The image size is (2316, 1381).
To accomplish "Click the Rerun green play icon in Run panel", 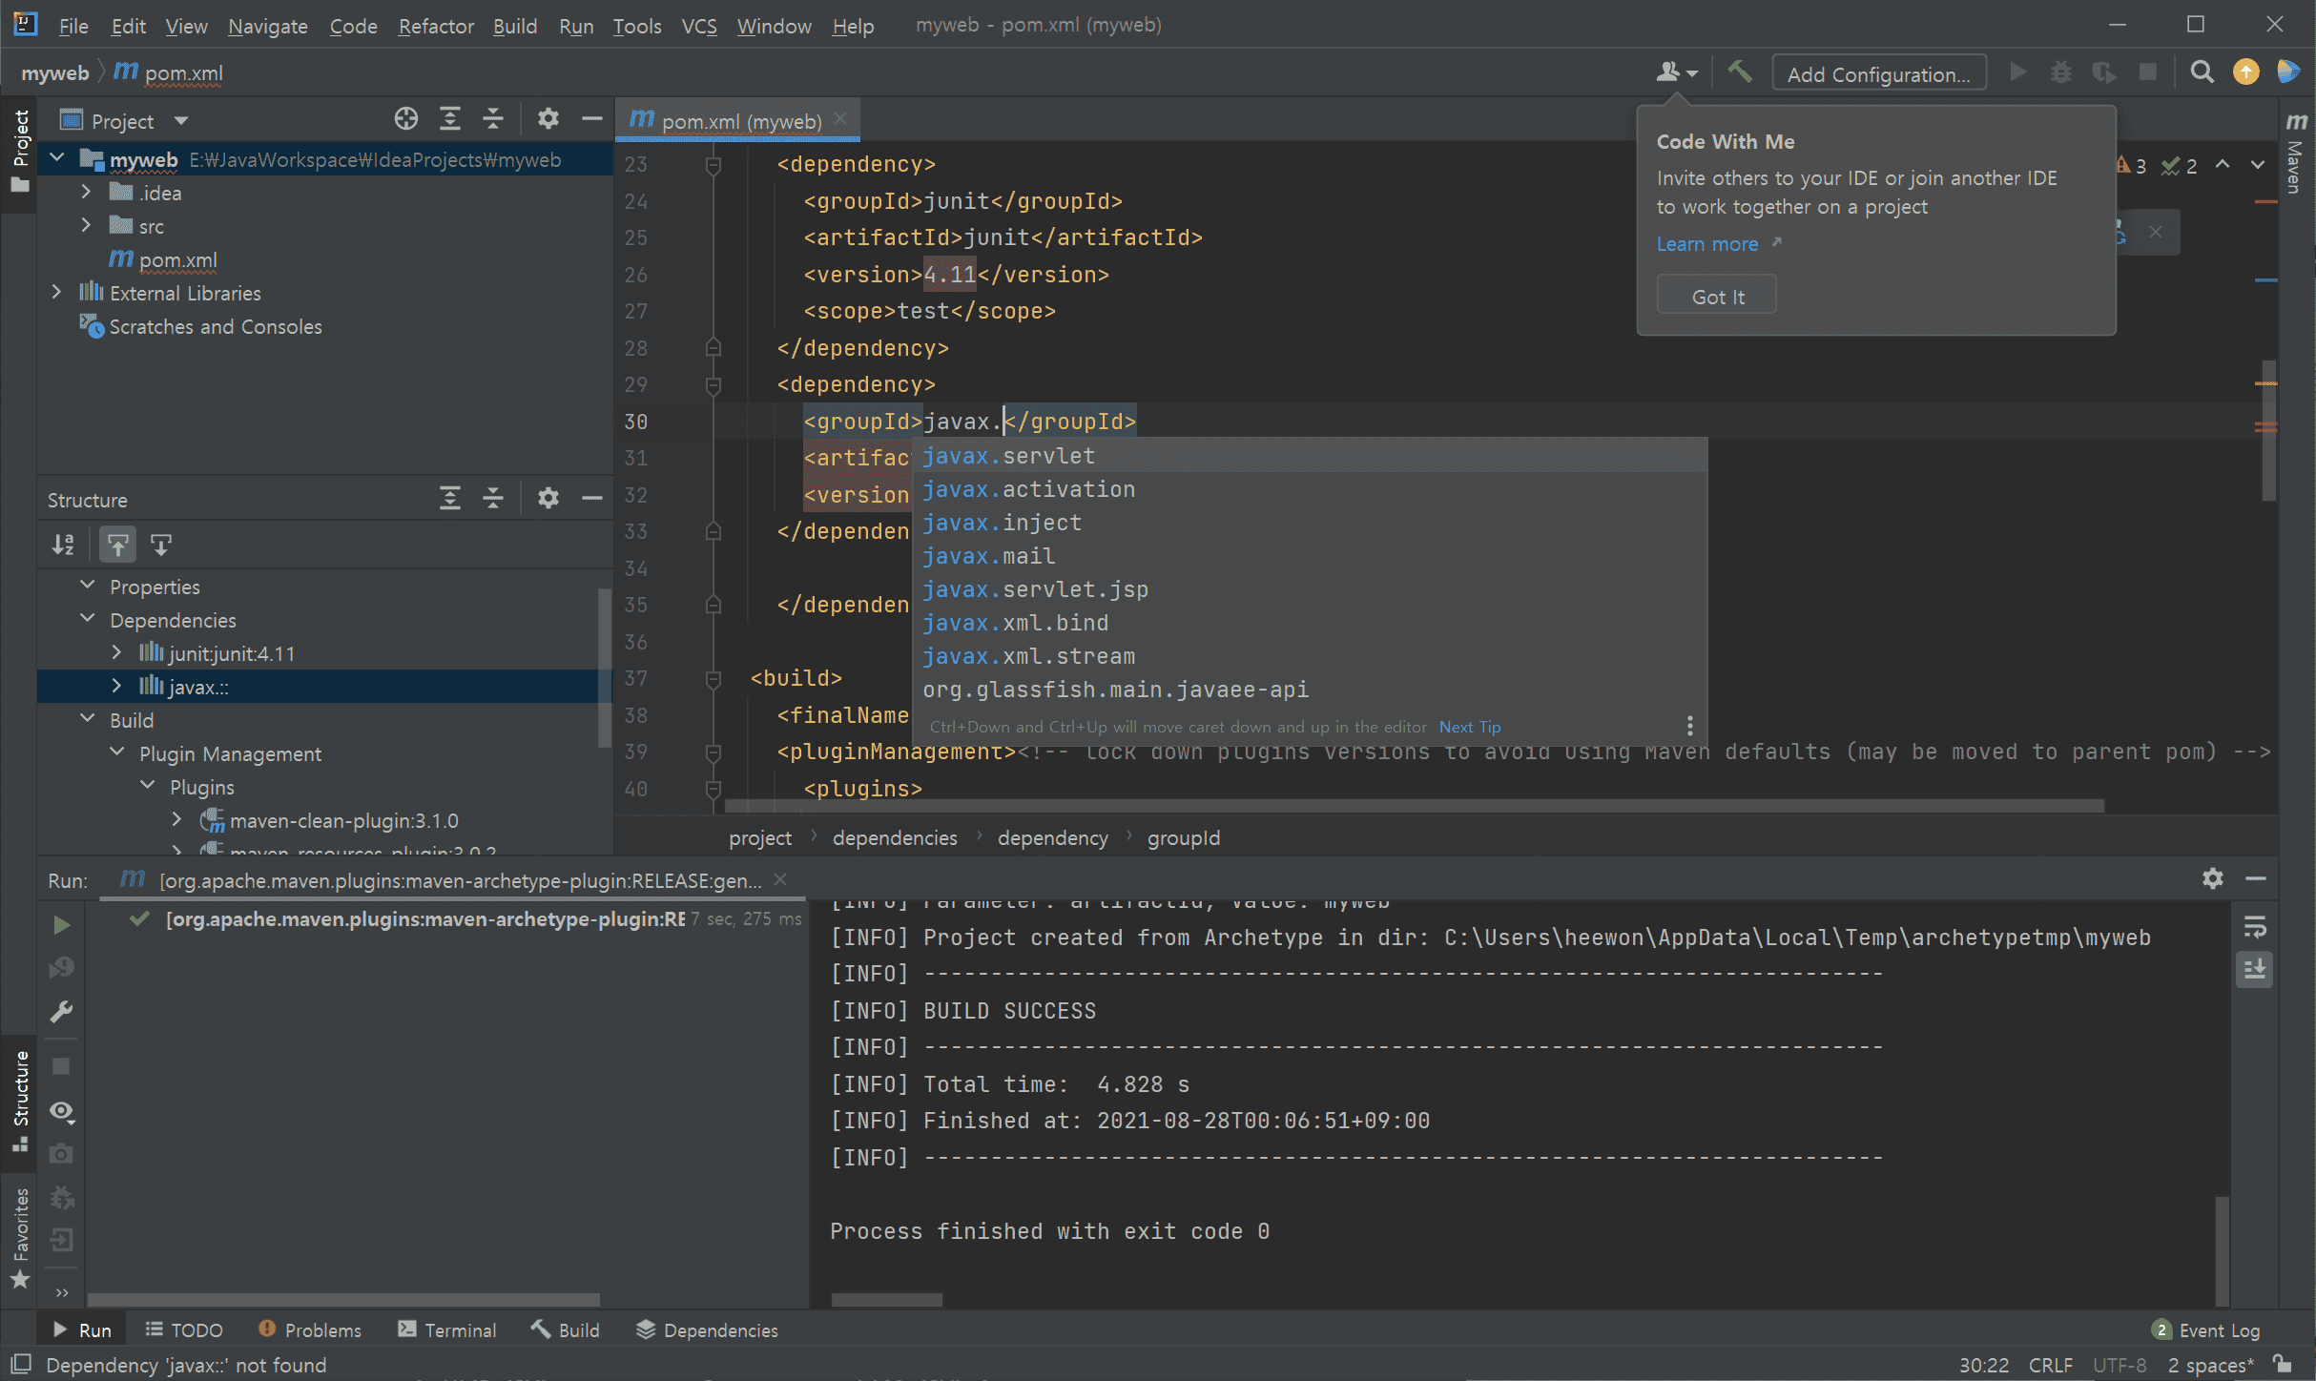I will pos(61,925).
